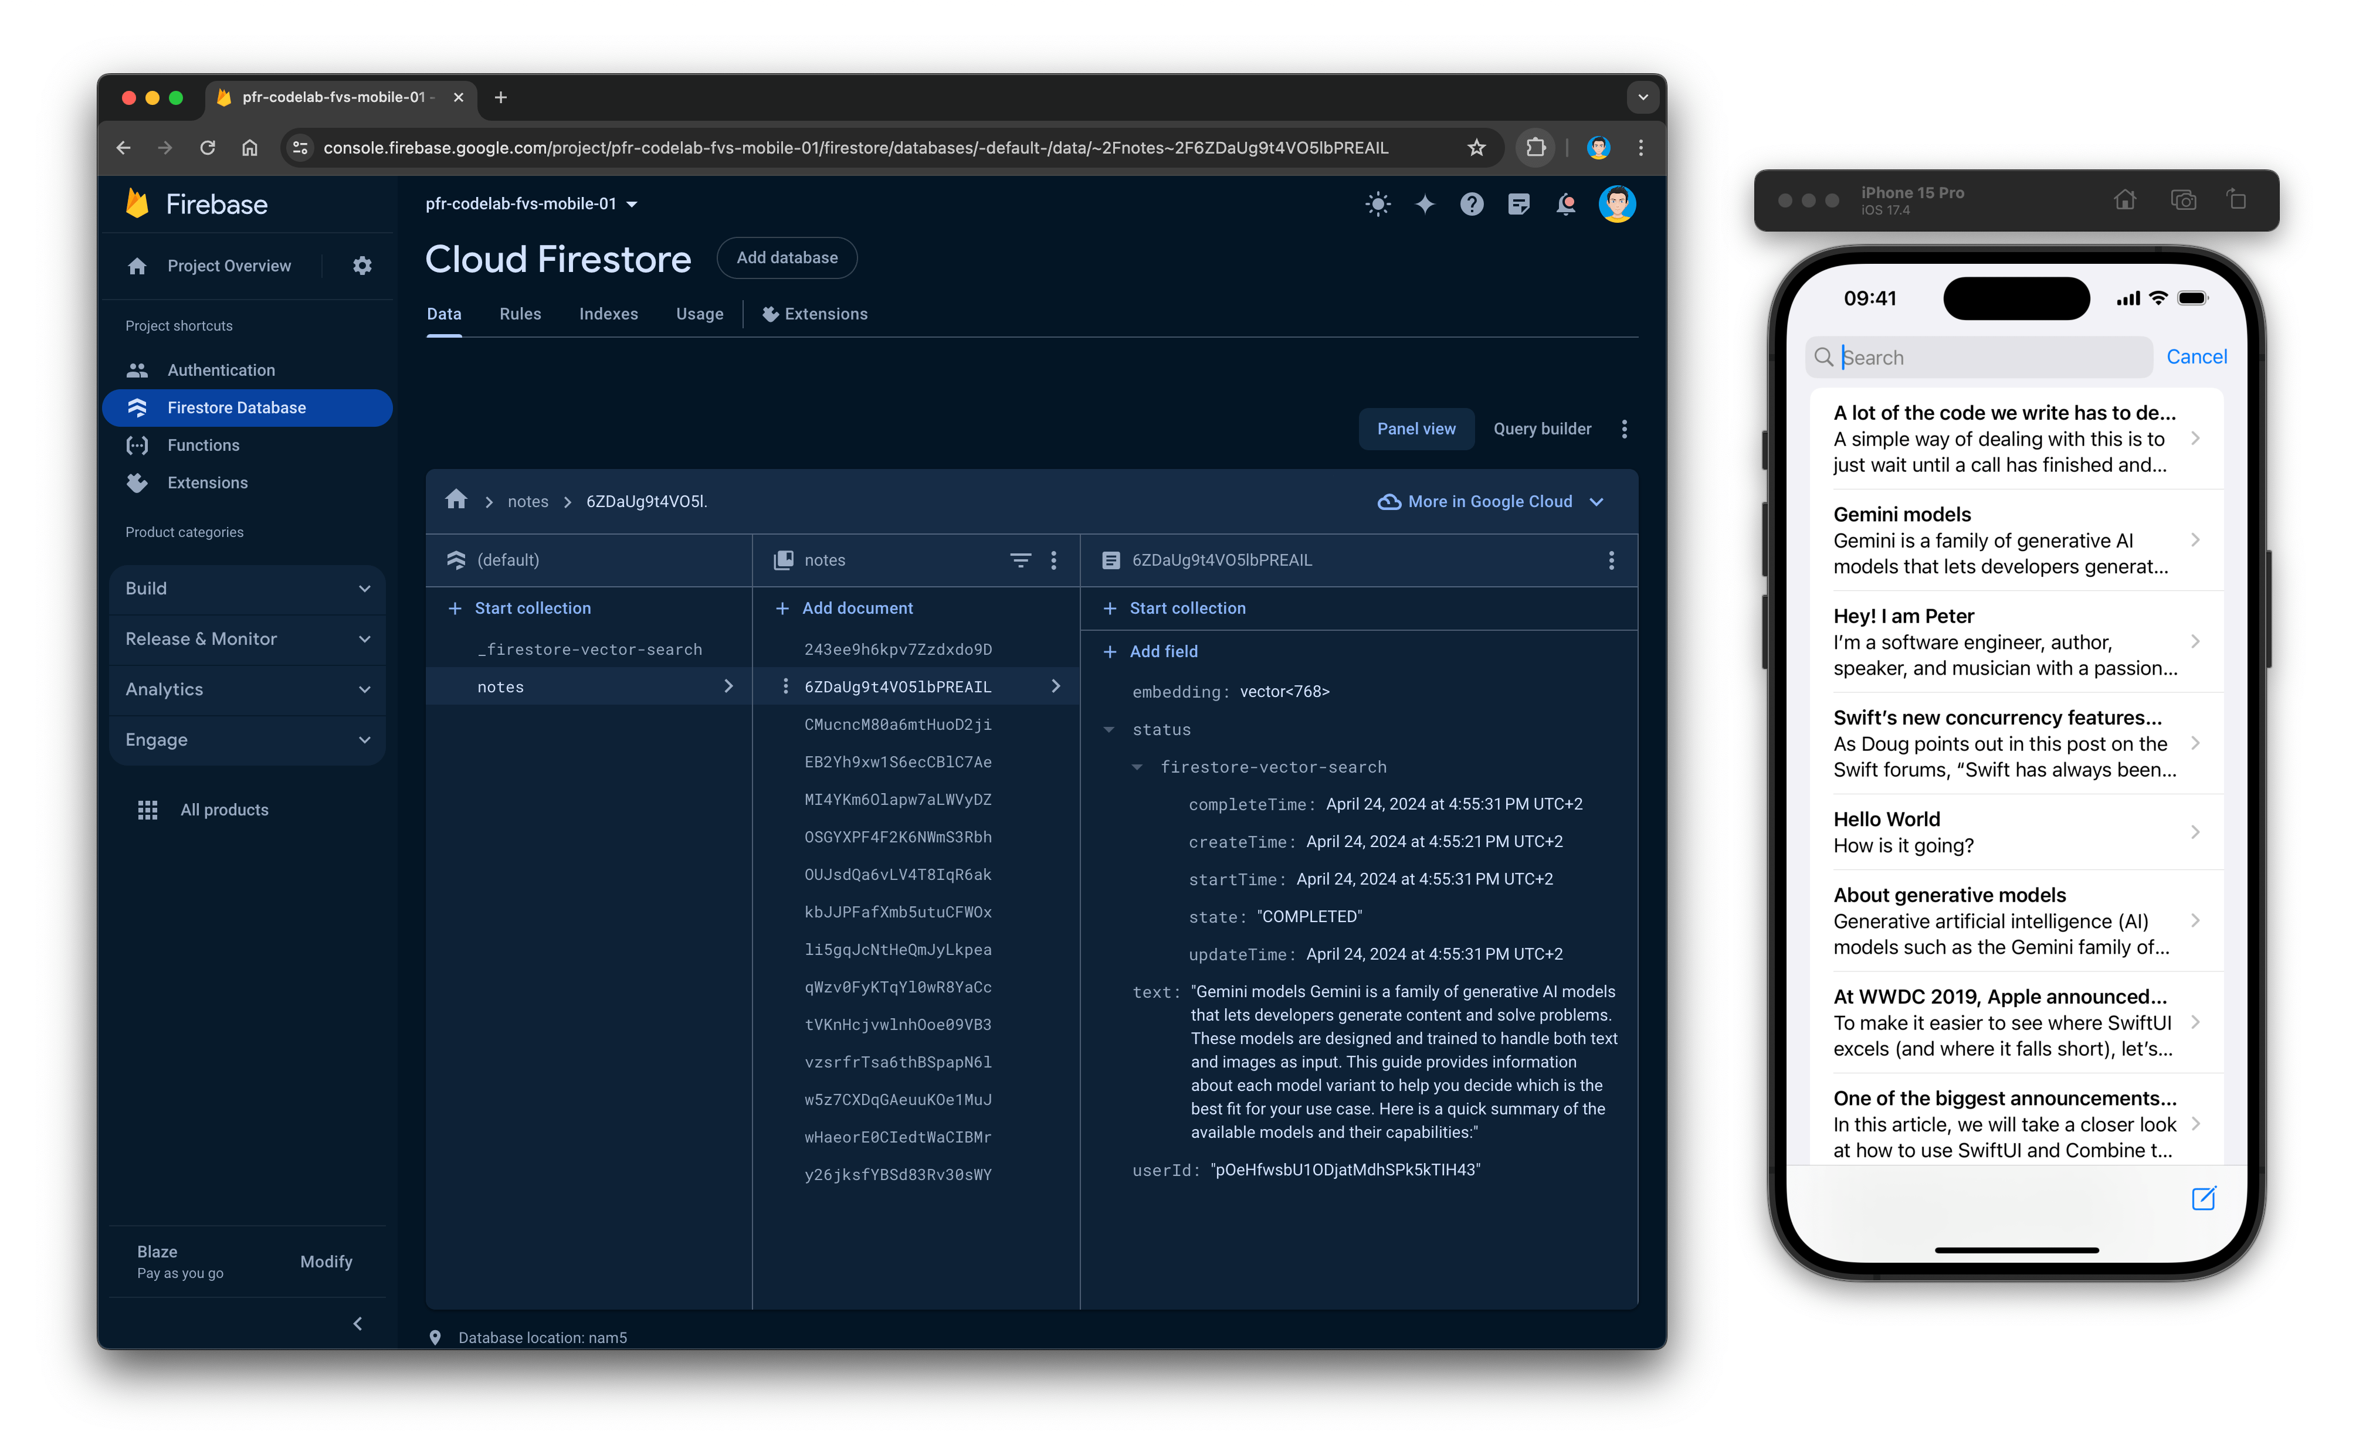Select Panel view toggle option
2366x1438 pixels.
1416,427
